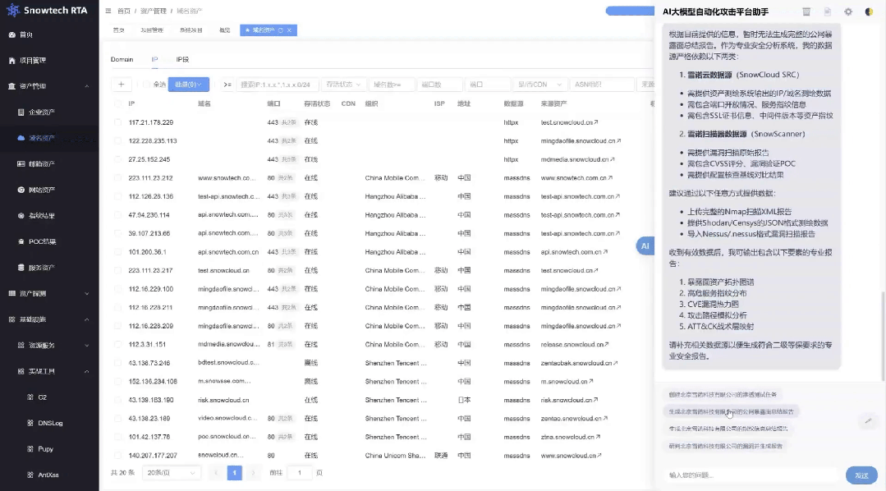
Task: Toggle the table header checkbox
Action: [117, 103]
